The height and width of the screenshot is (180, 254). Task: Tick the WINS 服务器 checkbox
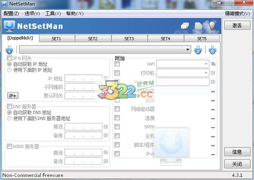tap(10, 147)
